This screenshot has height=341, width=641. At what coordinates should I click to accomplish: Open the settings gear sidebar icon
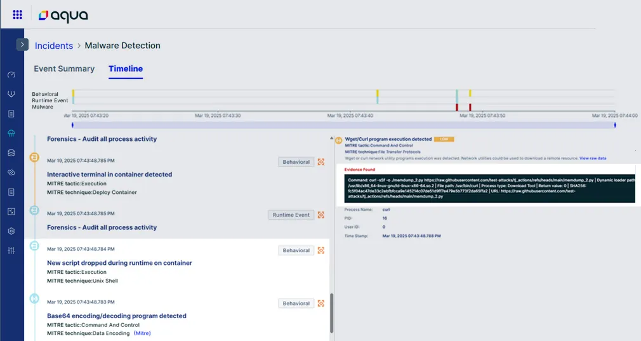click(x=11, y=231)
